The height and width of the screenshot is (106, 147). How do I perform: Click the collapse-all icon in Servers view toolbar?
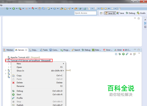pyautogui.click(x=116, y=54)
